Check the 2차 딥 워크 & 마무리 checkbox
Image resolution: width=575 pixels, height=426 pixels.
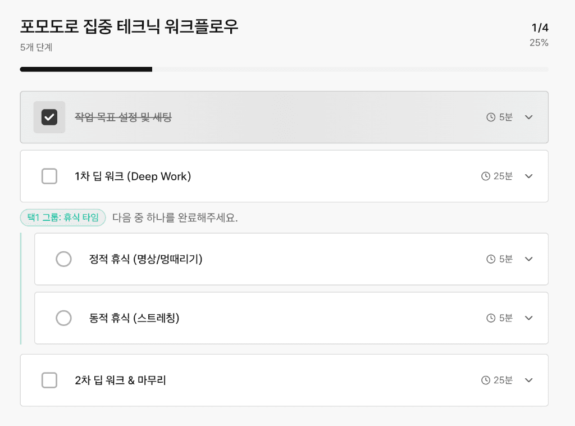pyautogui.click(x=49, y=380)
